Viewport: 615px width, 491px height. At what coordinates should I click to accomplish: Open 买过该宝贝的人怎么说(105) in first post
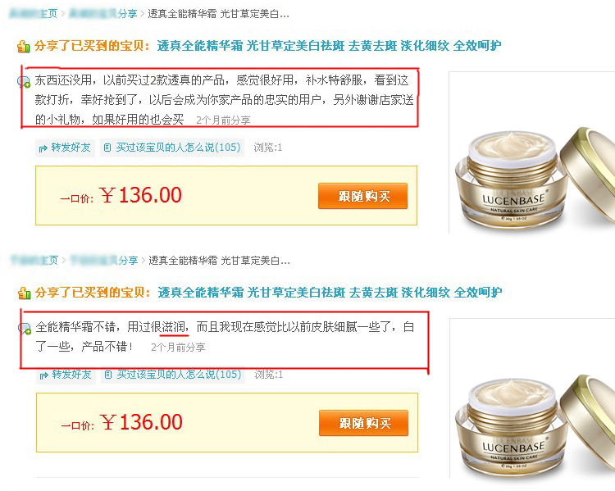click(x=178, y=148)
